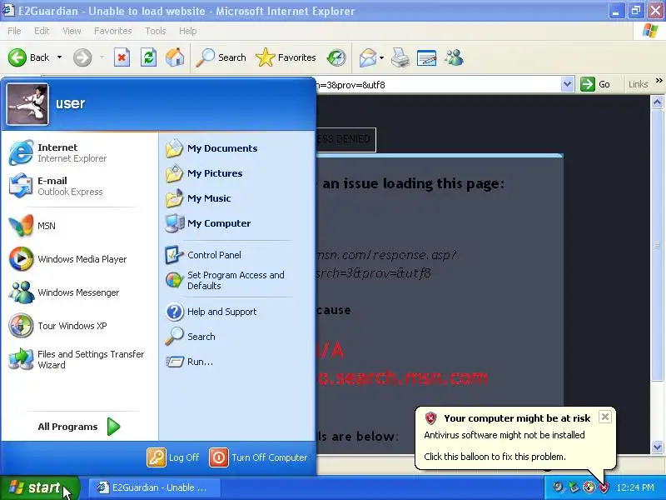Stop page loading with red X icon
Image resolution: width=666 pixels, height=500 pixels.
tap(122, 57)
